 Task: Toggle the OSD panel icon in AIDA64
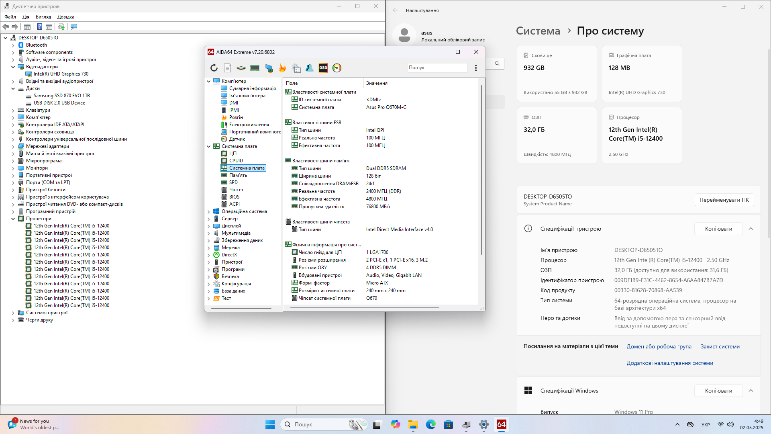click(x=323, y=68)
